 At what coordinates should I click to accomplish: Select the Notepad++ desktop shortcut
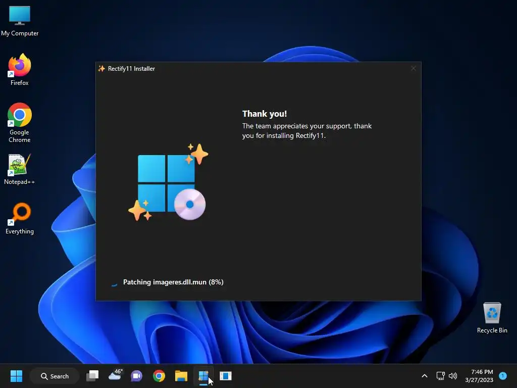[x=20, y=169]
